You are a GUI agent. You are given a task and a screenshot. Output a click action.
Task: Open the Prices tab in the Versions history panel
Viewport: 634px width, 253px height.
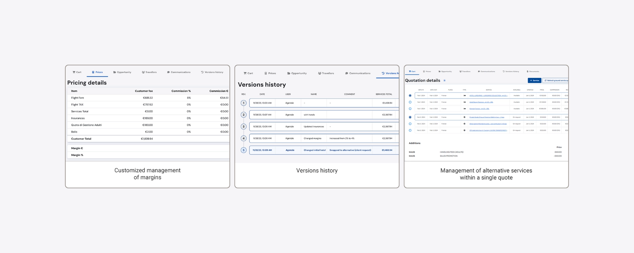(x=270, y=73)
